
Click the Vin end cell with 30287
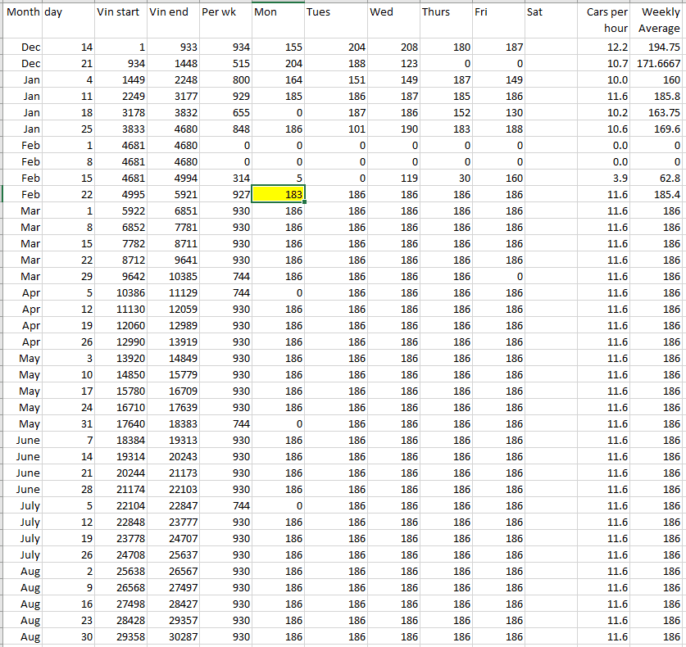point(172,637)
